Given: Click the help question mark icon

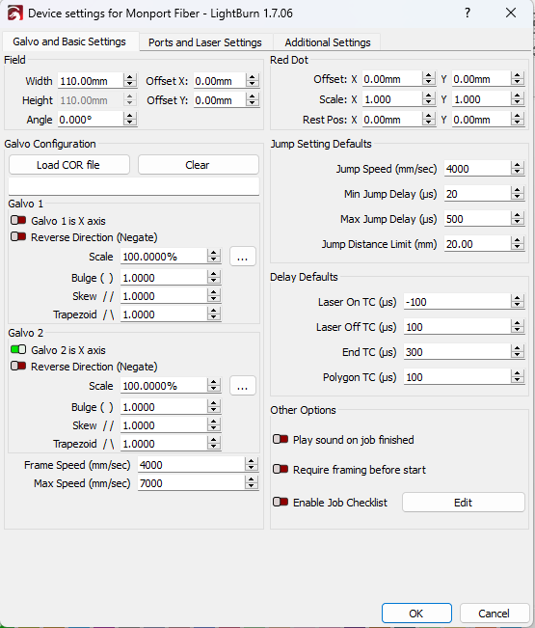Looking at the screenshot, I should pos(468,14).
